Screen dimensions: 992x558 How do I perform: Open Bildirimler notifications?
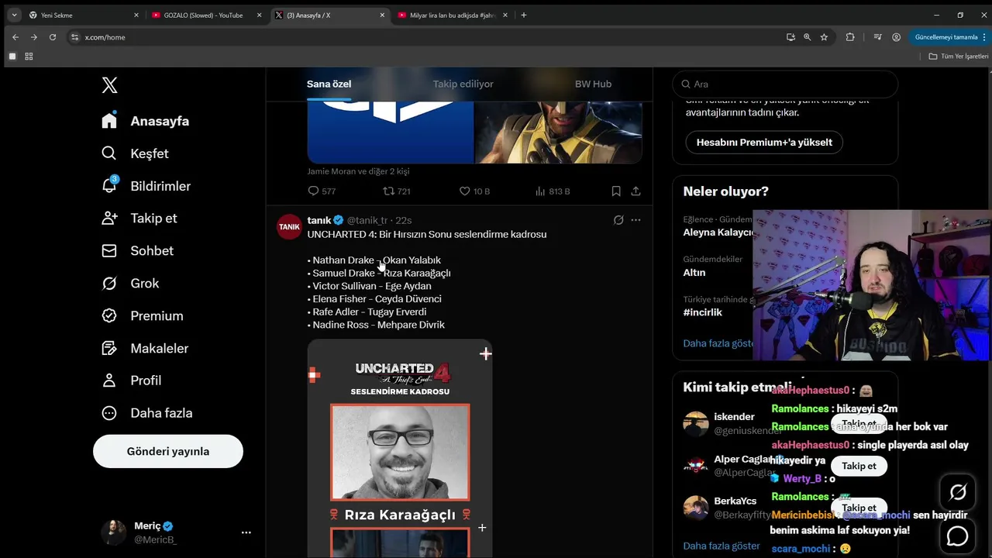146,186
